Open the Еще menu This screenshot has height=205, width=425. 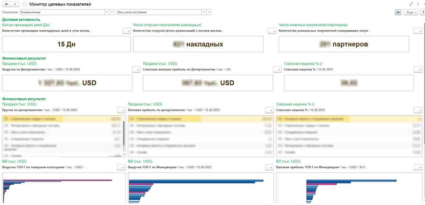[x=411, y=12]
